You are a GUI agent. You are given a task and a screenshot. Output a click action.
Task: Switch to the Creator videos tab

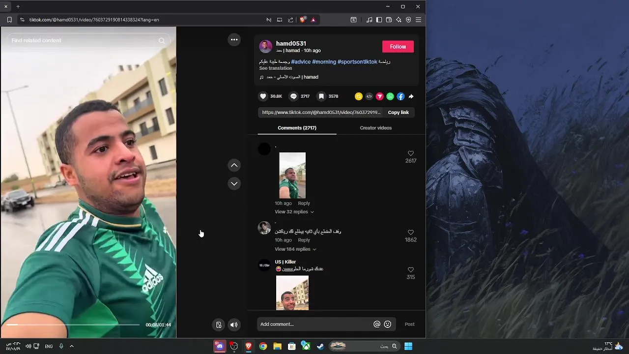pyautogui.click(x=376, y=128)
